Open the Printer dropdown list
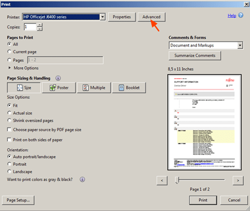Image resolution: width=250 pixels, height=211 pixels. (x=102, y=17)
